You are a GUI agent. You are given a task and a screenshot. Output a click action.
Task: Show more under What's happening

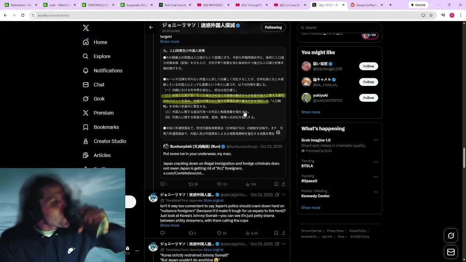pos(311,208)
